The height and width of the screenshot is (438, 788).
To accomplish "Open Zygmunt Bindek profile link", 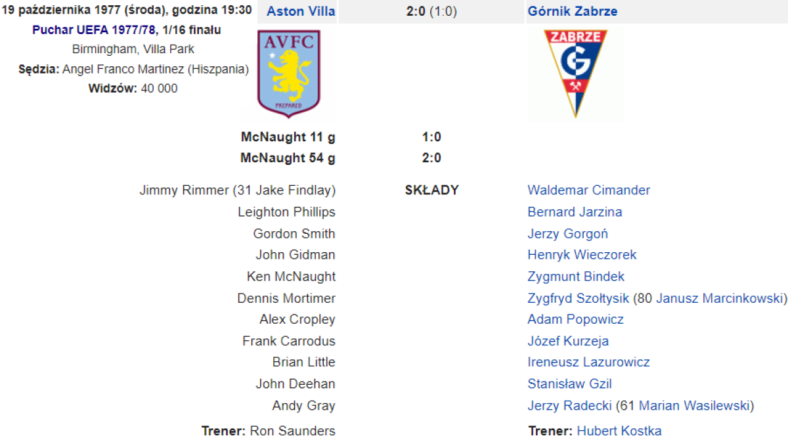I will (x=576, y=276).
